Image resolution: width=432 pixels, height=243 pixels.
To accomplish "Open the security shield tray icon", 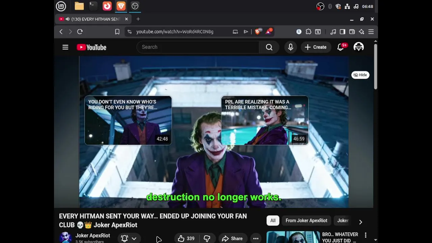I will (338, 6).
